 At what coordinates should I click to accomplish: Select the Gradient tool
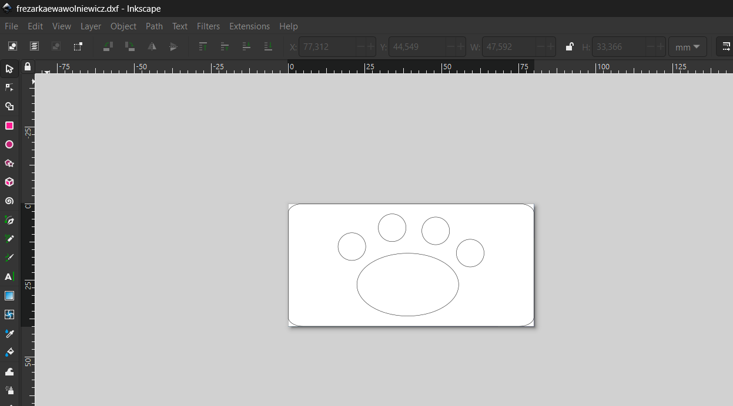tap(9, 295)
